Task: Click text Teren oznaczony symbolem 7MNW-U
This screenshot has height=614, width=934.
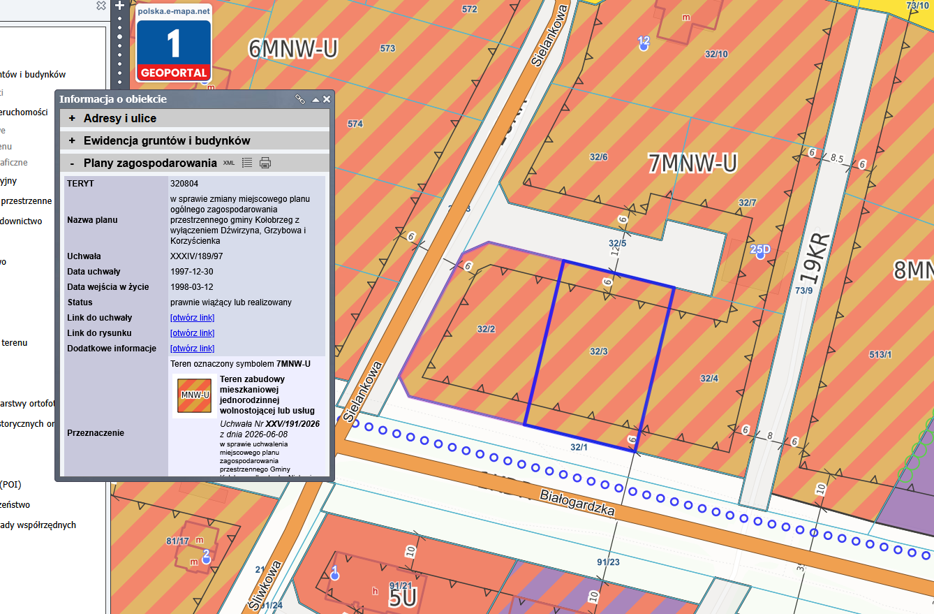Action: (241, 364)
